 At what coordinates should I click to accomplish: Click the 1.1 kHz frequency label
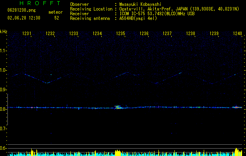3,51
